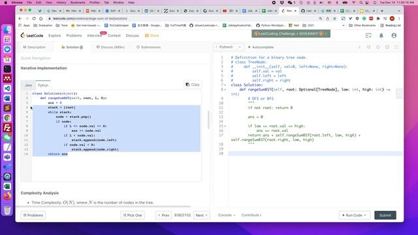Open Launchpad from the dock
418x235 pixels.
pos(7,39)
